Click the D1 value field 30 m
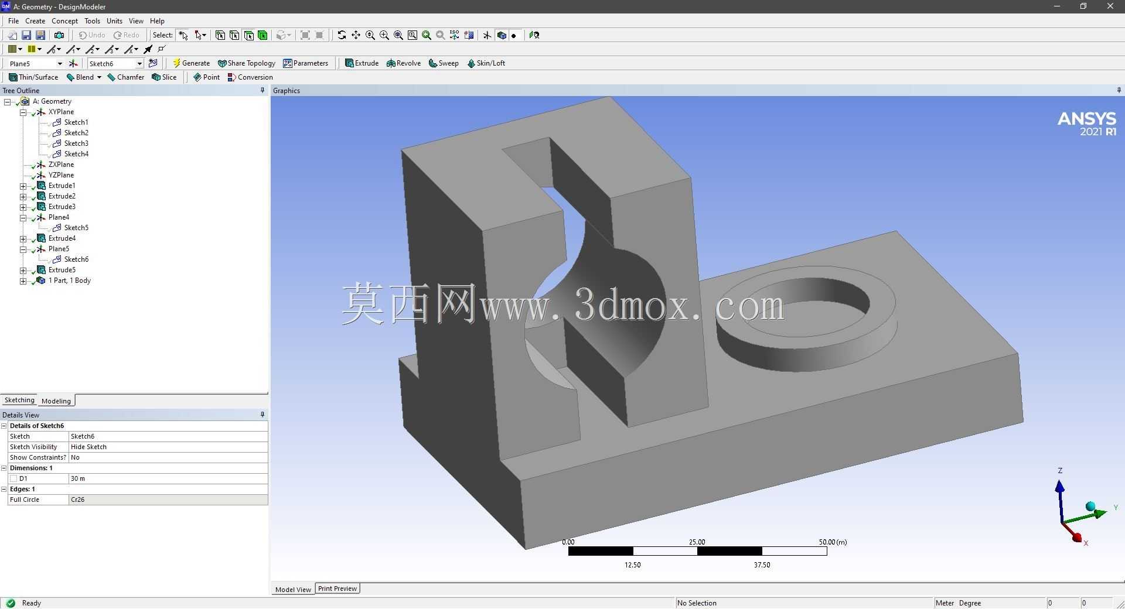1125x609 pixels. tap(168, 478)
